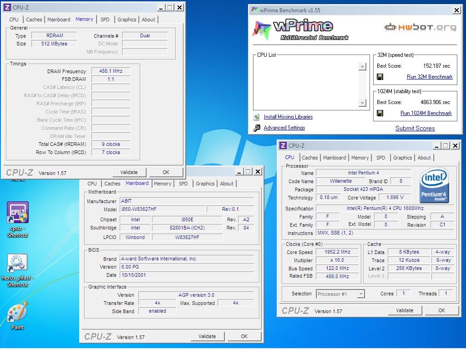
Task: Click Validate in the Mainboard window
Action: click(207, 337)
